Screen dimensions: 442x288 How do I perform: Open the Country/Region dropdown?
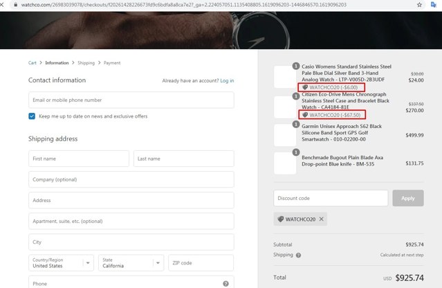(x=61, y=263)
